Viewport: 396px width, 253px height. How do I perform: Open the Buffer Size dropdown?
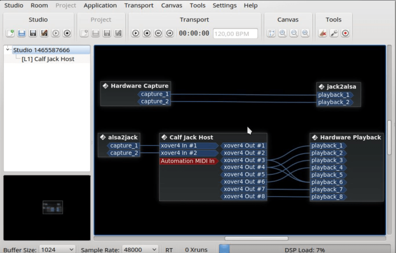coord(57,250)
